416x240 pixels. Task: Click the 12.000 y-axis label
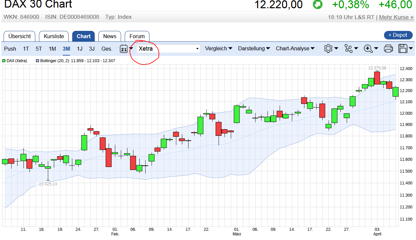point(406,113)
